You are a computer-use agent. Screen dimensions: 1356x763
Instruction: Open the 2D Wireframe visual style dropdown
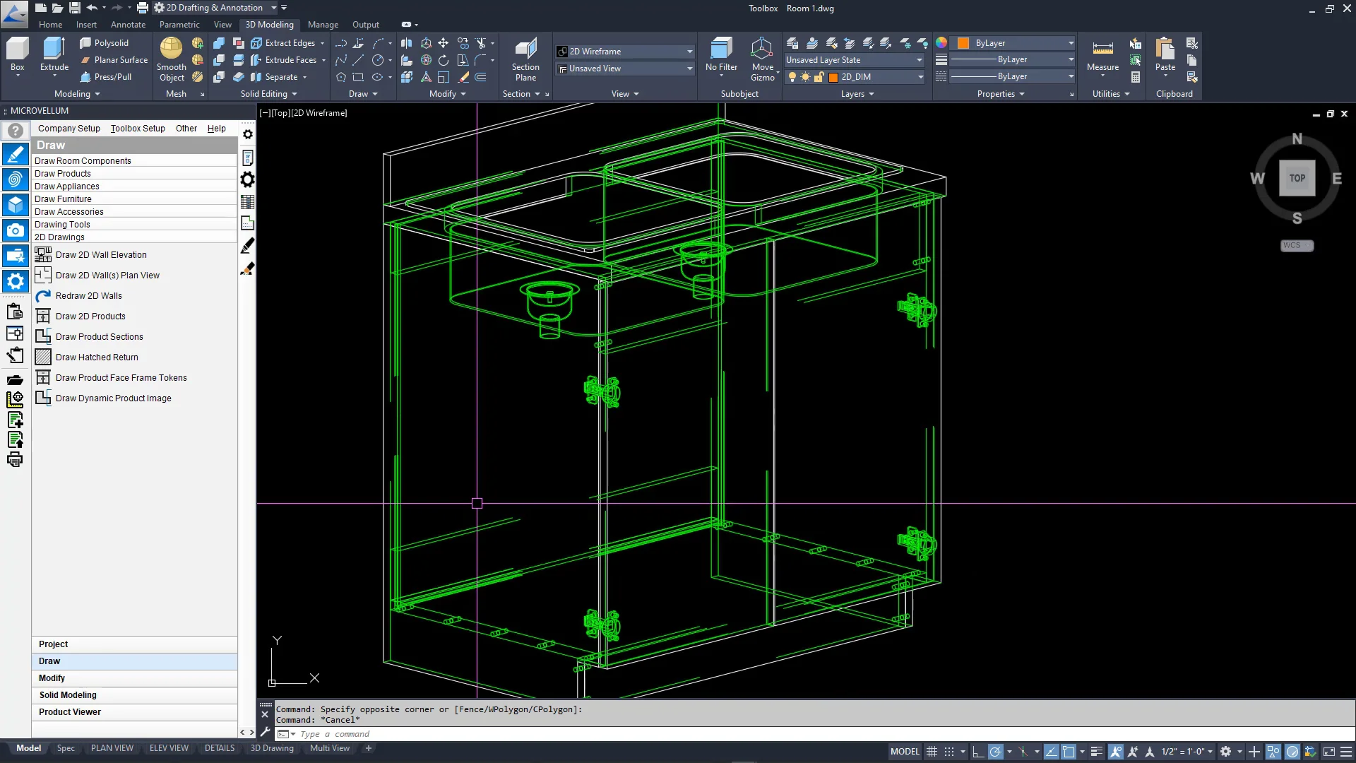point(689,51)
